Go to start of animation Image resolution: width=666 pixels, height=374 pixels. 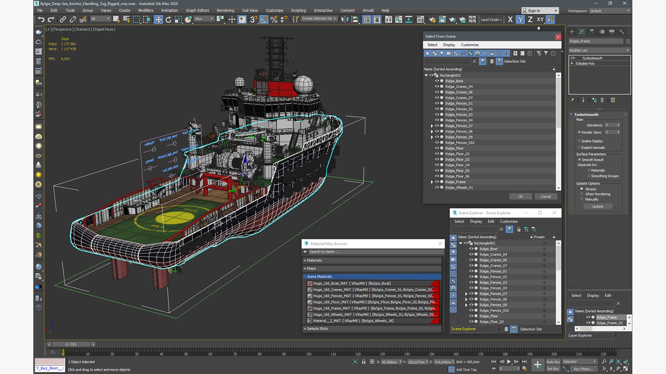(x=494, y=362)
